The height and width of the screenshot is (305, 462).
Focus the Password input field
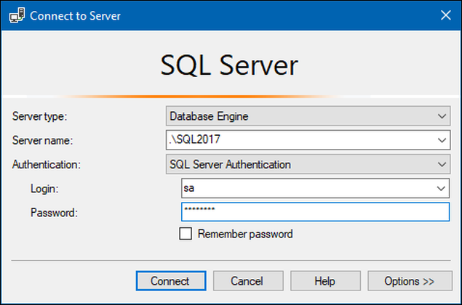(x=314, y=211)
